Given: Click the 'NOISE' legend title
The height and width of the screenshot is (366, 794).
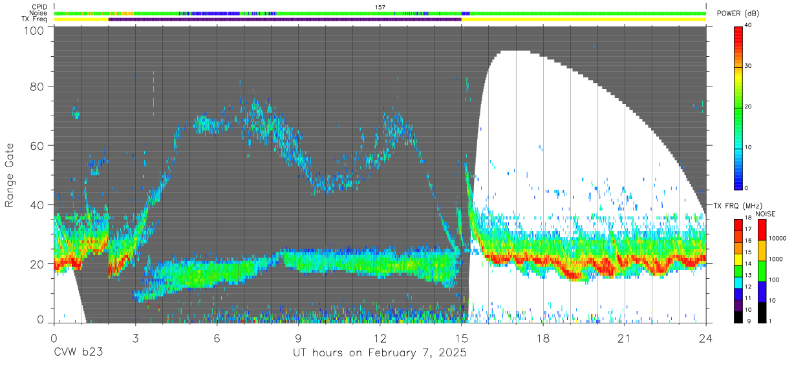Looking at the screenshot, I should tap(766, 214).
